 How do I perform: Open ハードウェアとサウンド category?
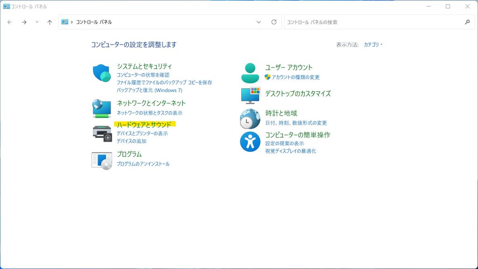[x=144, y=124]
